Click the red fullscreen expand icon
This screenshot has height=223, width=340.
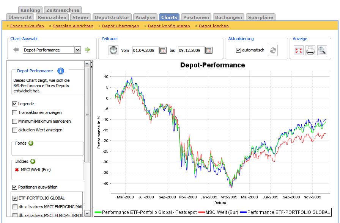[299, 50]
